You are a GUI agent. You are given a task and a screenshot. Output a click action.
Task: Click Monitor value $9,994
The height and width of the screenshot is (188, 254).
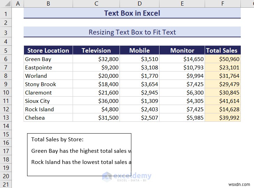[x=182, y=76]
